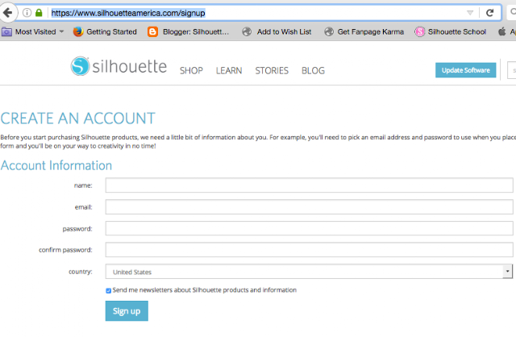516x337 pixels.
Task: Click in the site search box
Action: click(512, 70)
